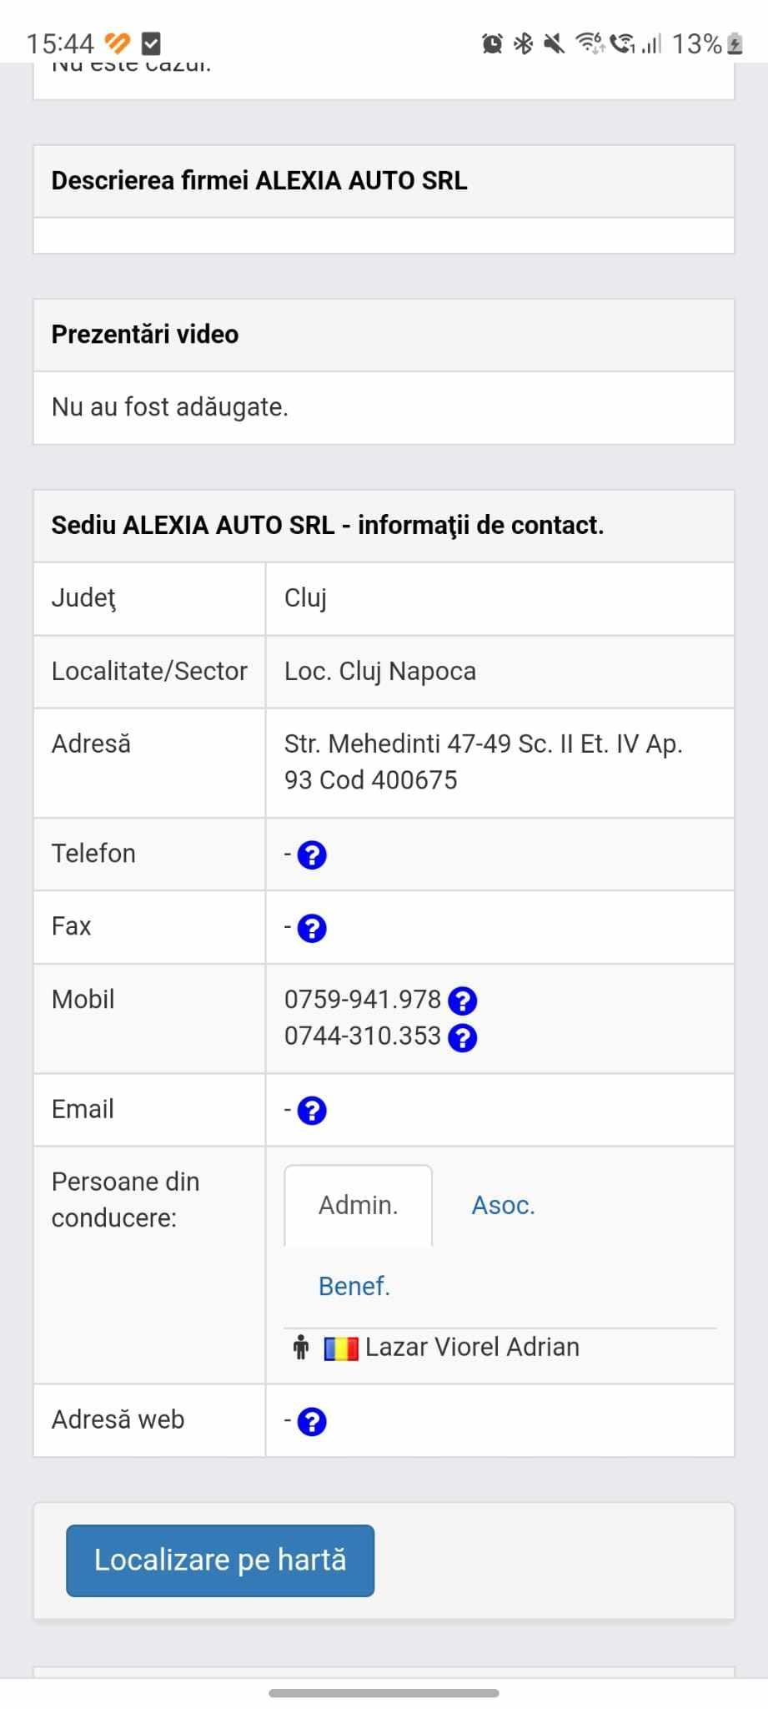Switch to the Benef. tab
768x1709 pixels.
coord(354,1286)
